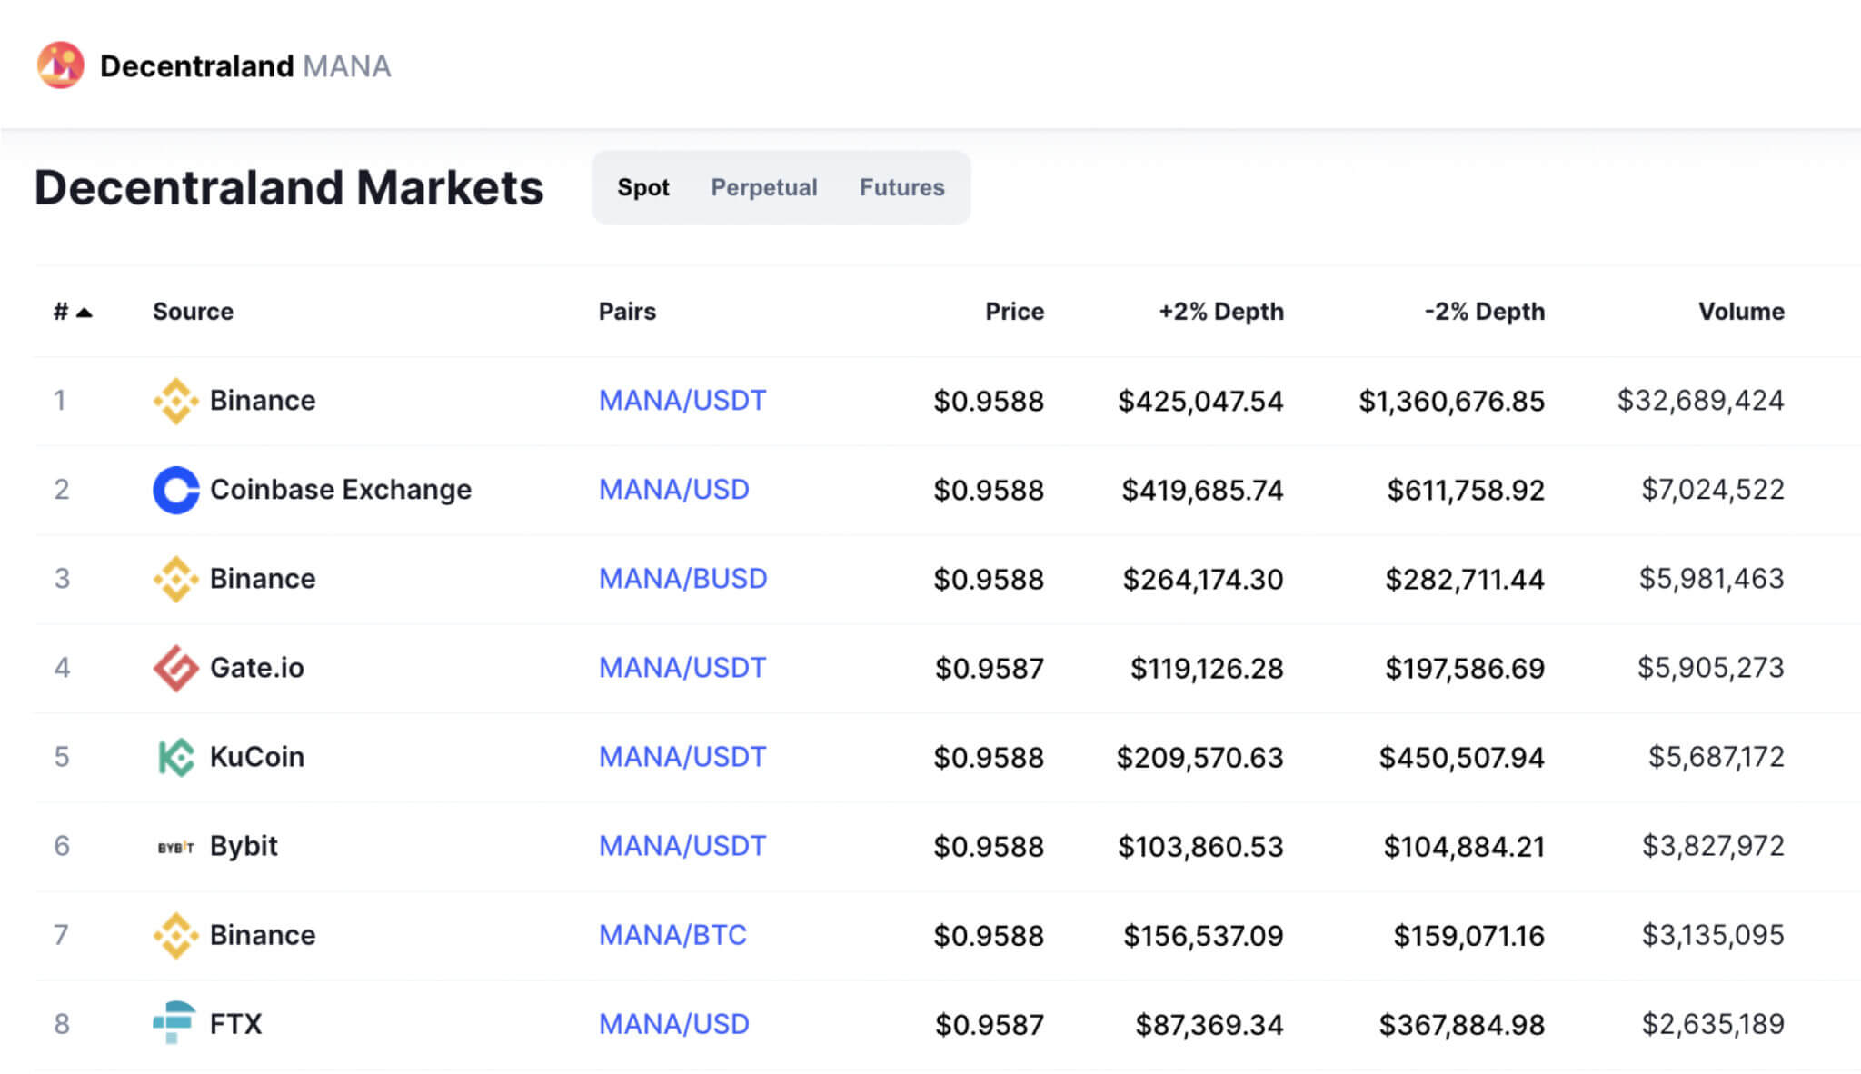Click +2% depth value $425,047.54
Viewport: 1861px width, 1074px height.
(1200, 401)
